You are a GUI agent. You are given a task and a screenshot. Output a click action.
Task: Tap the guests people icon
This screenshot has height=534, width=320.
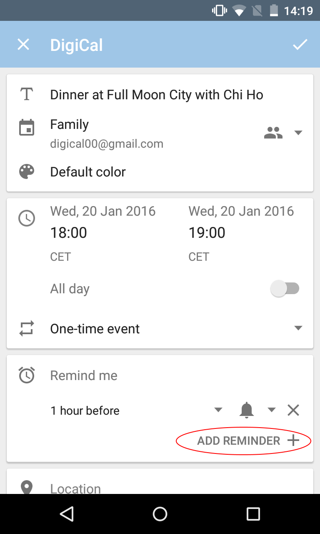tap(273, 133)
